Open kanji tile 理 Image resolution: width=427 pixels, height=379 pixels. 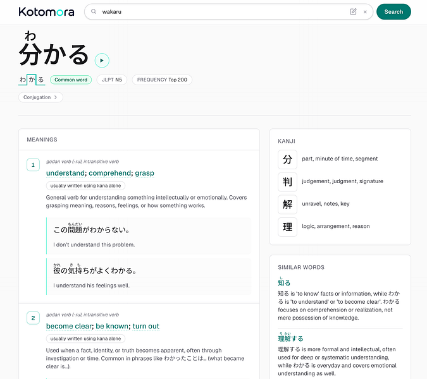point(287,227)
